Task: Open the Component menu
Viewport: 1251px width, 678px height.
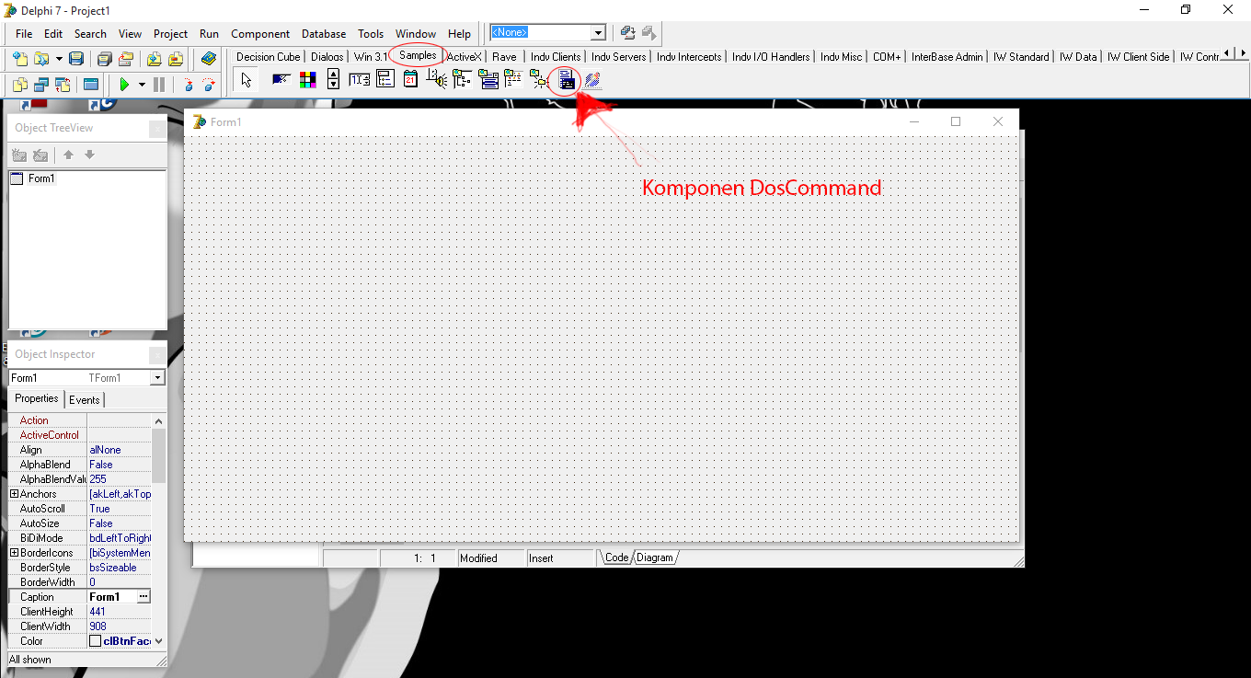Action: pyautogui.click(x=260, y=33)
